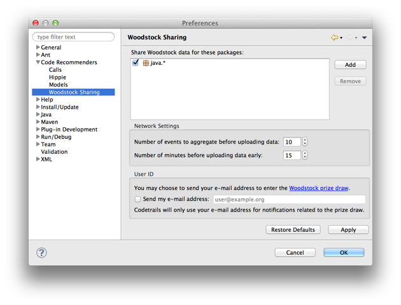
Task: Select Calls under Code Recommenders
Action: (x=55, y=70)
